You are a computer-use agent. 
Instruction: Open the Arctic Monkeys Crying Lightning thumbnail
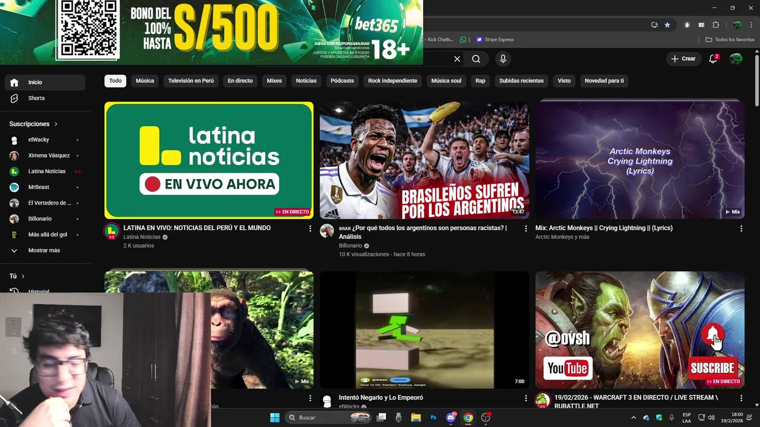[x=639, y=160]
